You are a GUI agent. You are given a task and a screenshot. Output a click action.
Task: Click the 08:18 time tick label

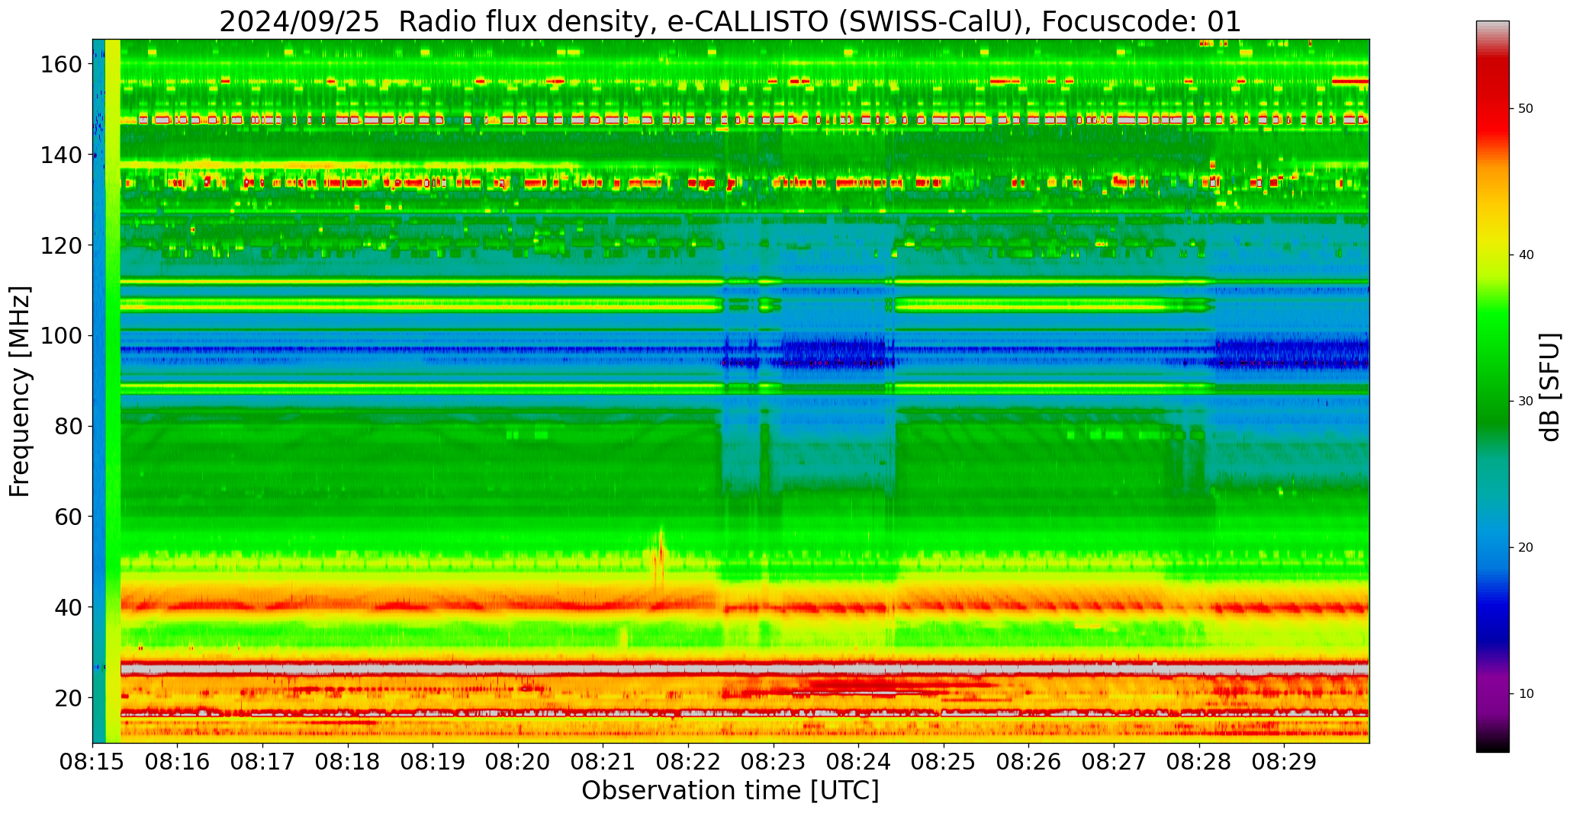pyautogui.click(x=348, y=762)
